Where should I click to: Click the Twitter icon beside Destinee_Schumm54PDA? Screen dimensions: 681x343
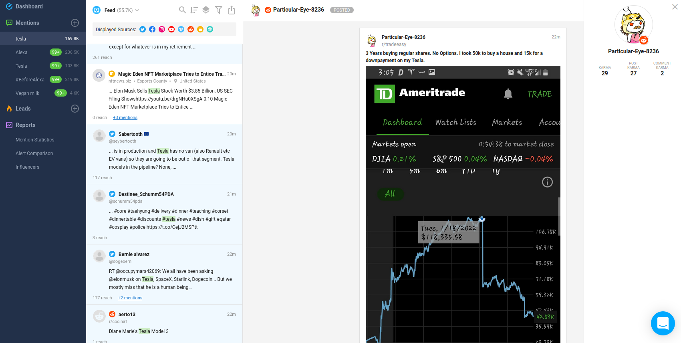112,194
